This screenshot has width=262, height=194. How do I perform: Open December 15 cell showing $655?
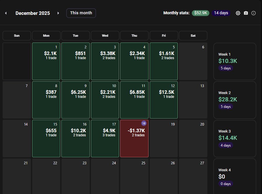[46, 138]
